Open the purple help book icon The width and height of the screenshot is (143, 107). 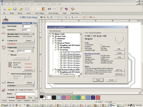66,9
